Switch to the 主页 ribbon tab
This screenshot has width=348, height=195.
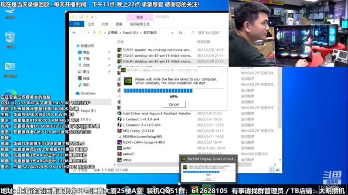click(x=91, y=24)
